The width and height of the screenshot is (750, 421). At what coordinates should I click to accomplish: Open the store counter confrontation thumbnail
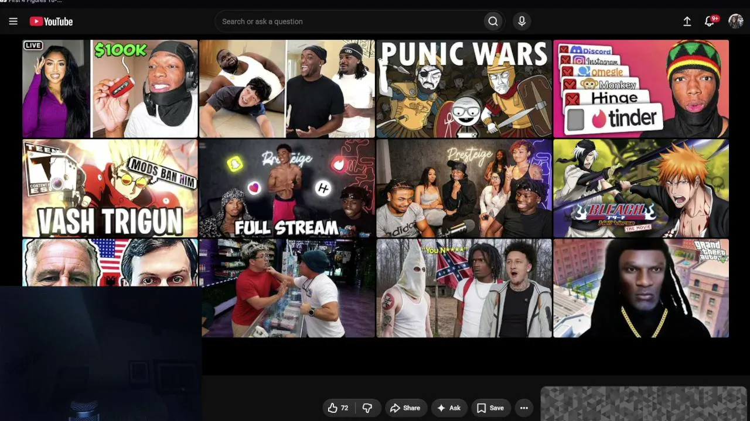[288, 288]
